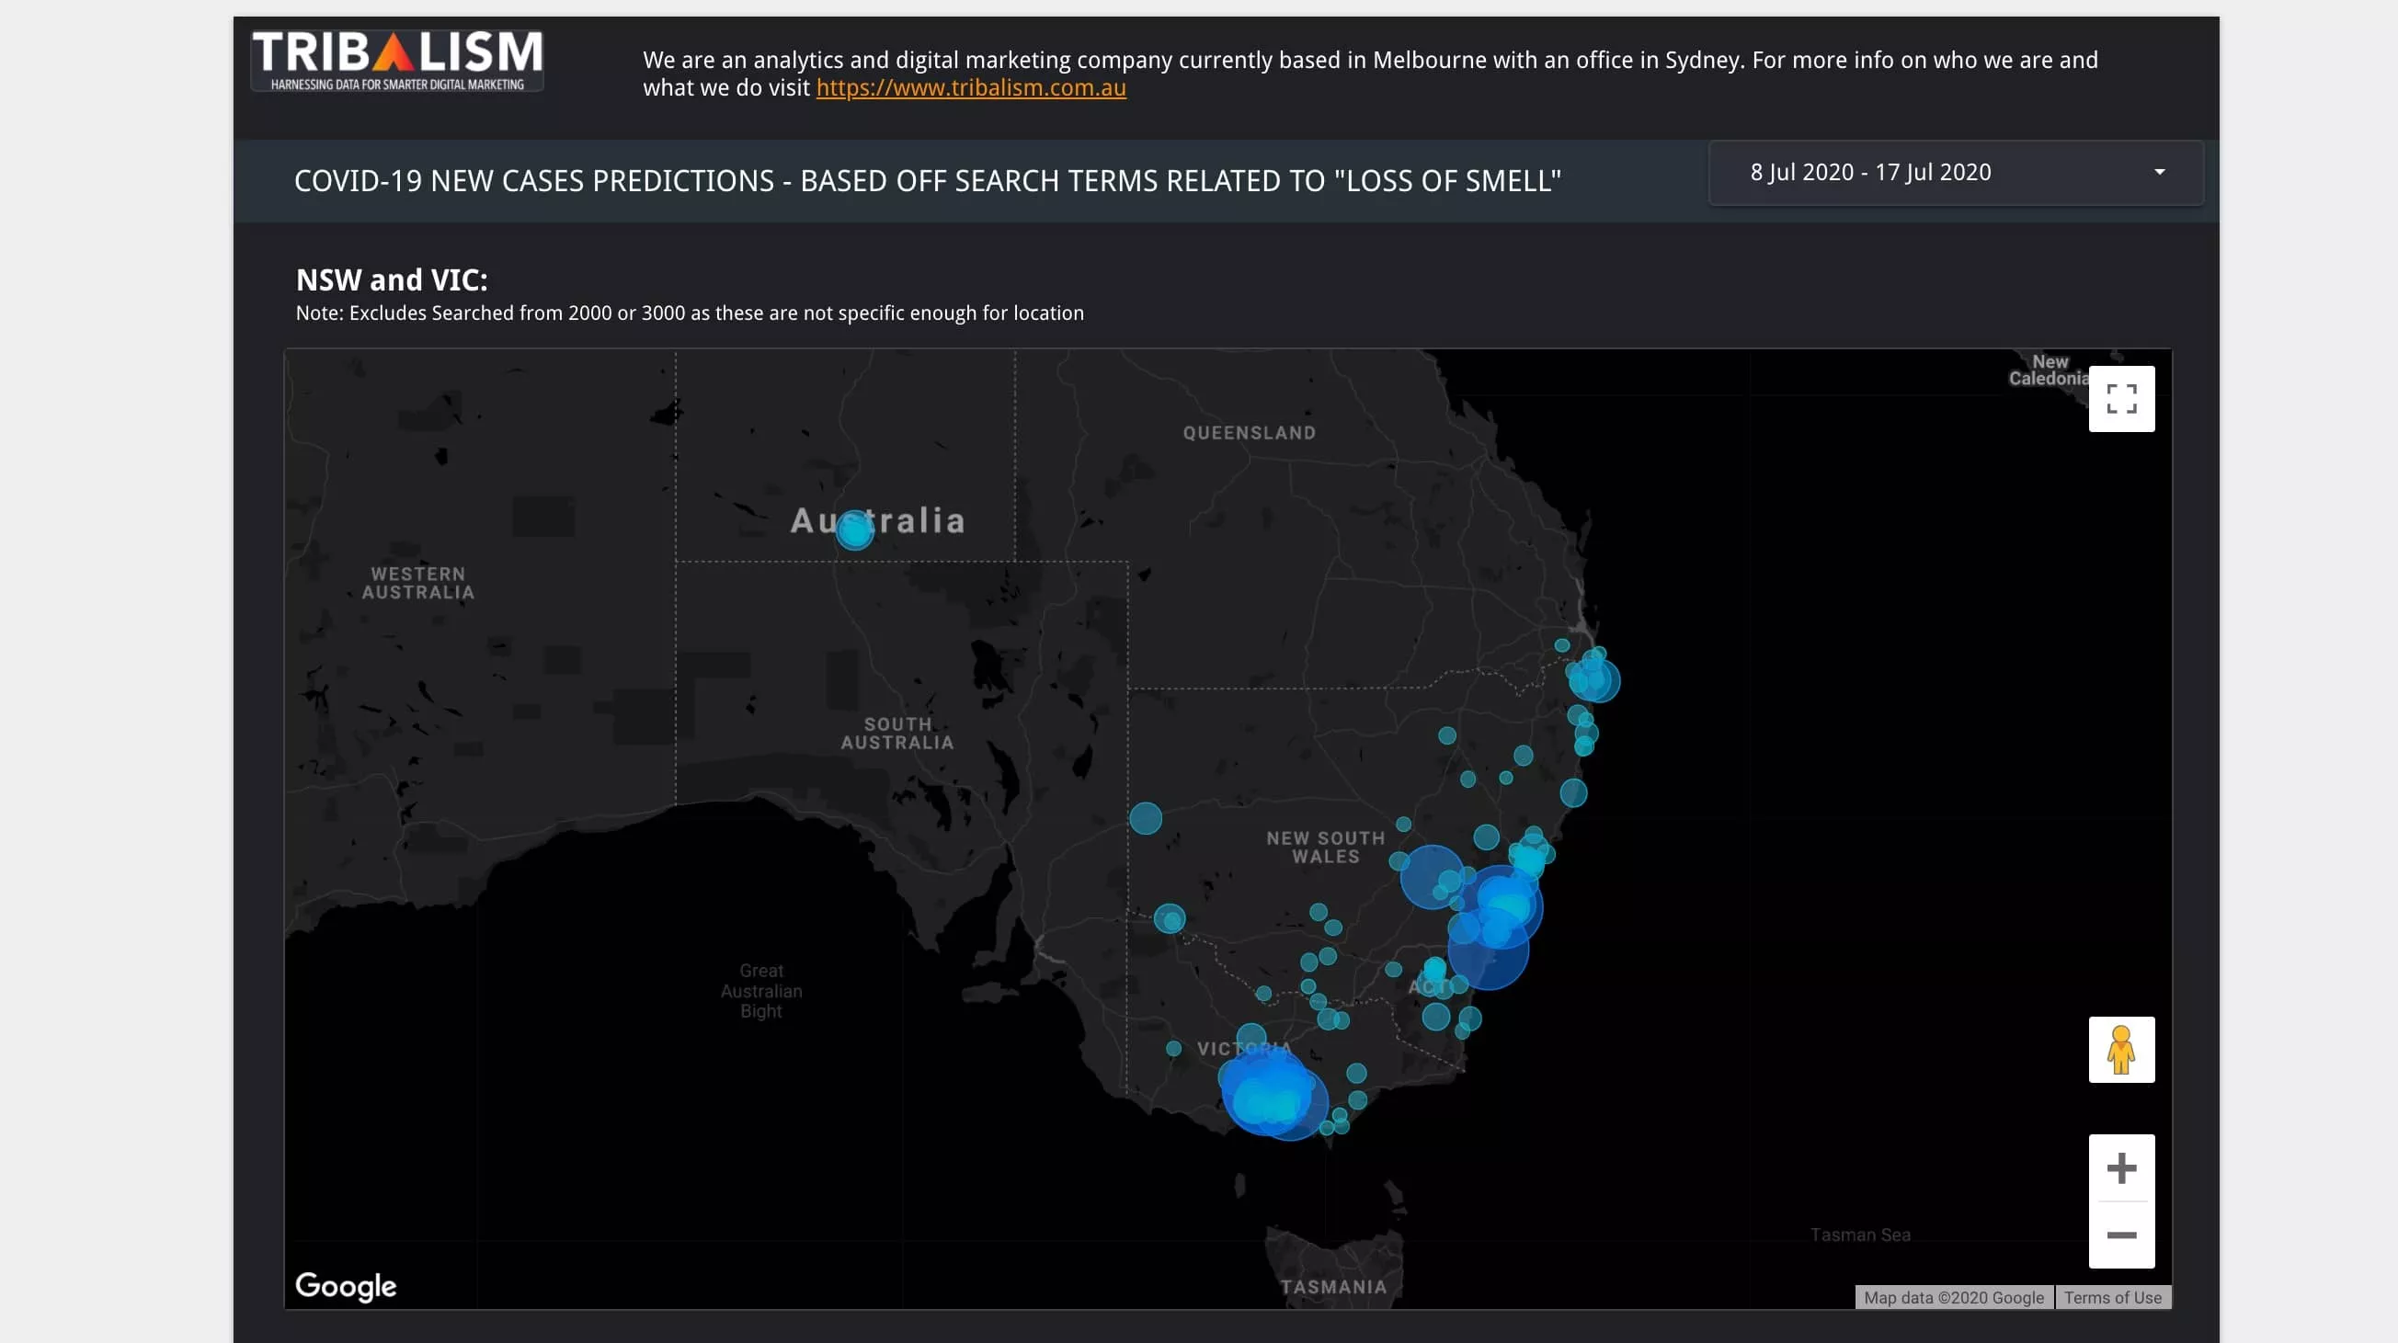Viewport: 2398px width, 1343px height.
Task: Click the bubble cluster near Brisbane coast
Action: [x=1593, y=678]
